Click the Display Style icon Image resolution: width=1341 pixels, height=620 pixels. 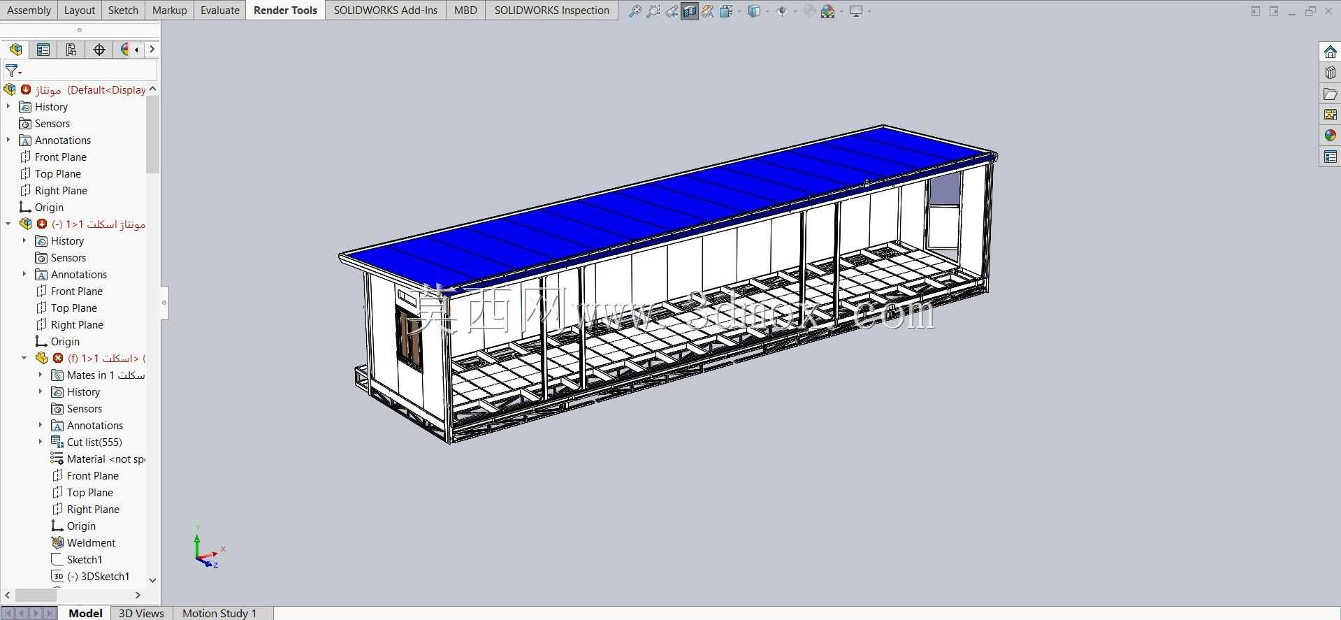754,11
